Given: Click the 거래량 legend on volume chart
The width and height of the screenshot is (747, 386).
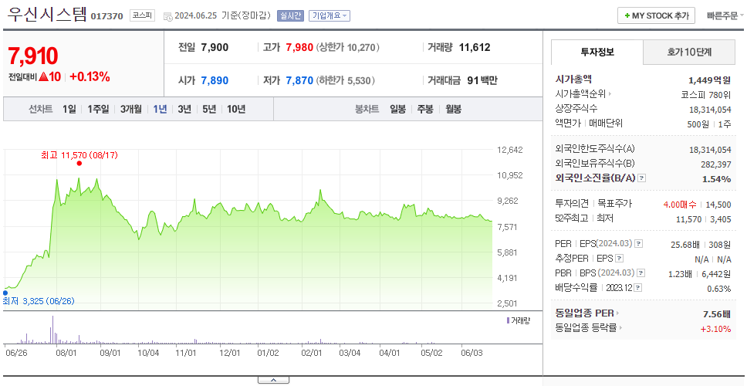Looking at the screenshot, I should click(x=518, y=320).
